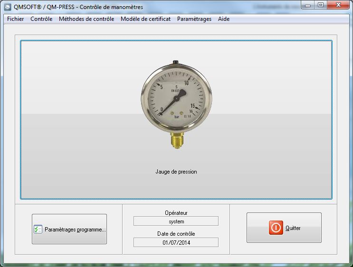Open the Aide menu

pos(224,19)
